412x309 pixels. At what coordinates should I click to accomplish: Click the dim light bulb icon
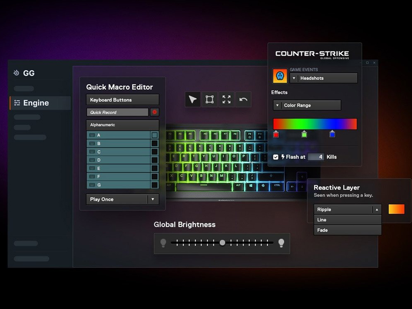click(x=163, y=243)
